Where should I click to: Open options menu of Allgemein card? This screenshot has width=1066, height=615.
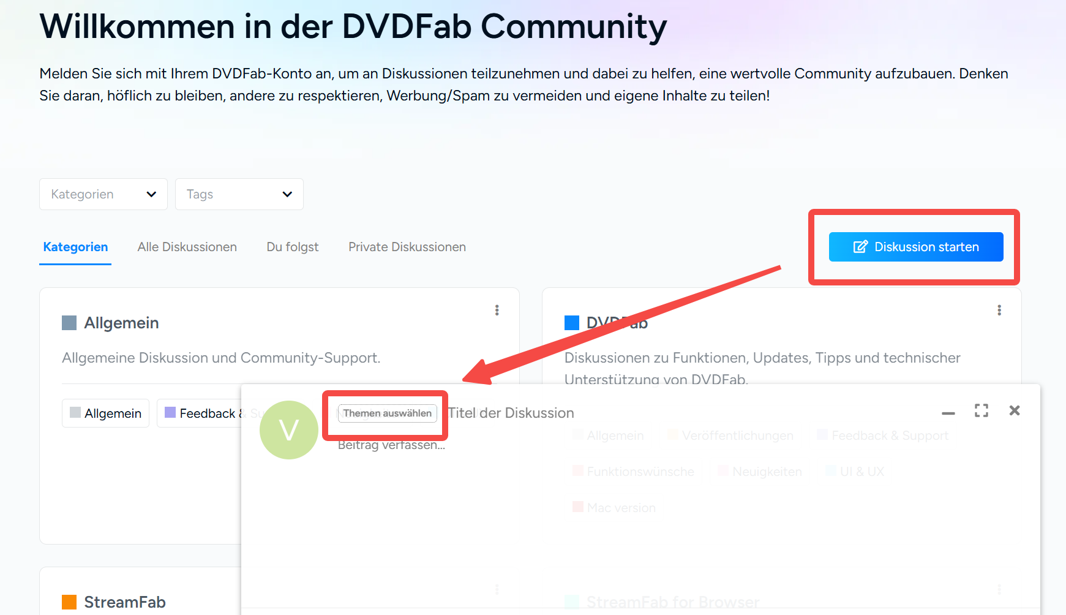pyautogui.click(x=497, y=311)
